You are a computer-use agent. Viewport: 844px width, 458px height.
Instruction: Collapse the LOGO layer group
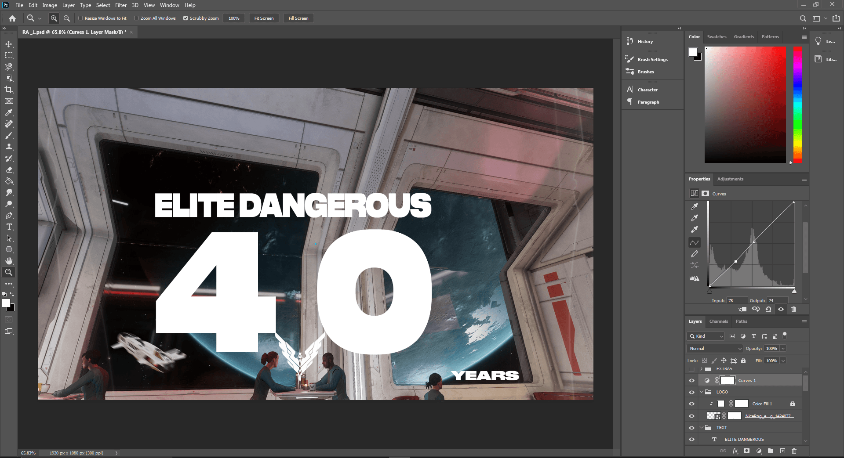(702, 392)
